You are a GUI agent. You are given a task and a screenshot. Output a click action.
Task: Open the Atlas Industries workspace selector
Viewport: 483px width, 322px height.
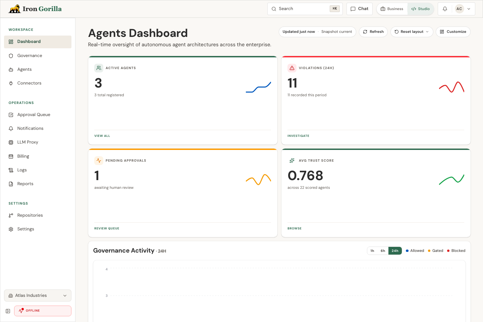pyautogui.click(x=38, y=296)
